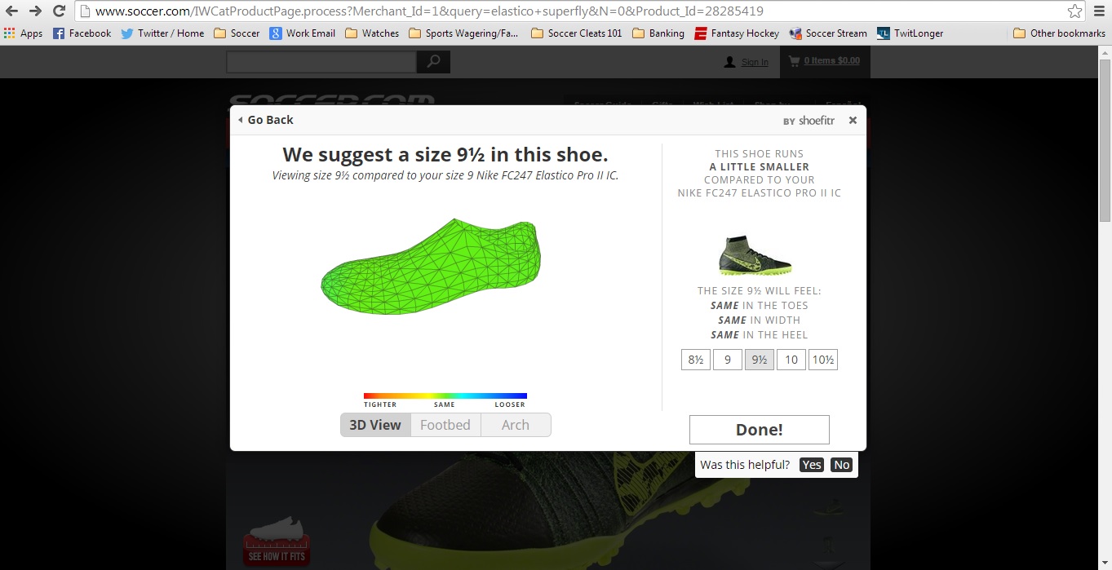Open Chrome hamburger menu
Image resolution: width=1112 pixels, height=570 pixels.
(x=1099, y=11)
